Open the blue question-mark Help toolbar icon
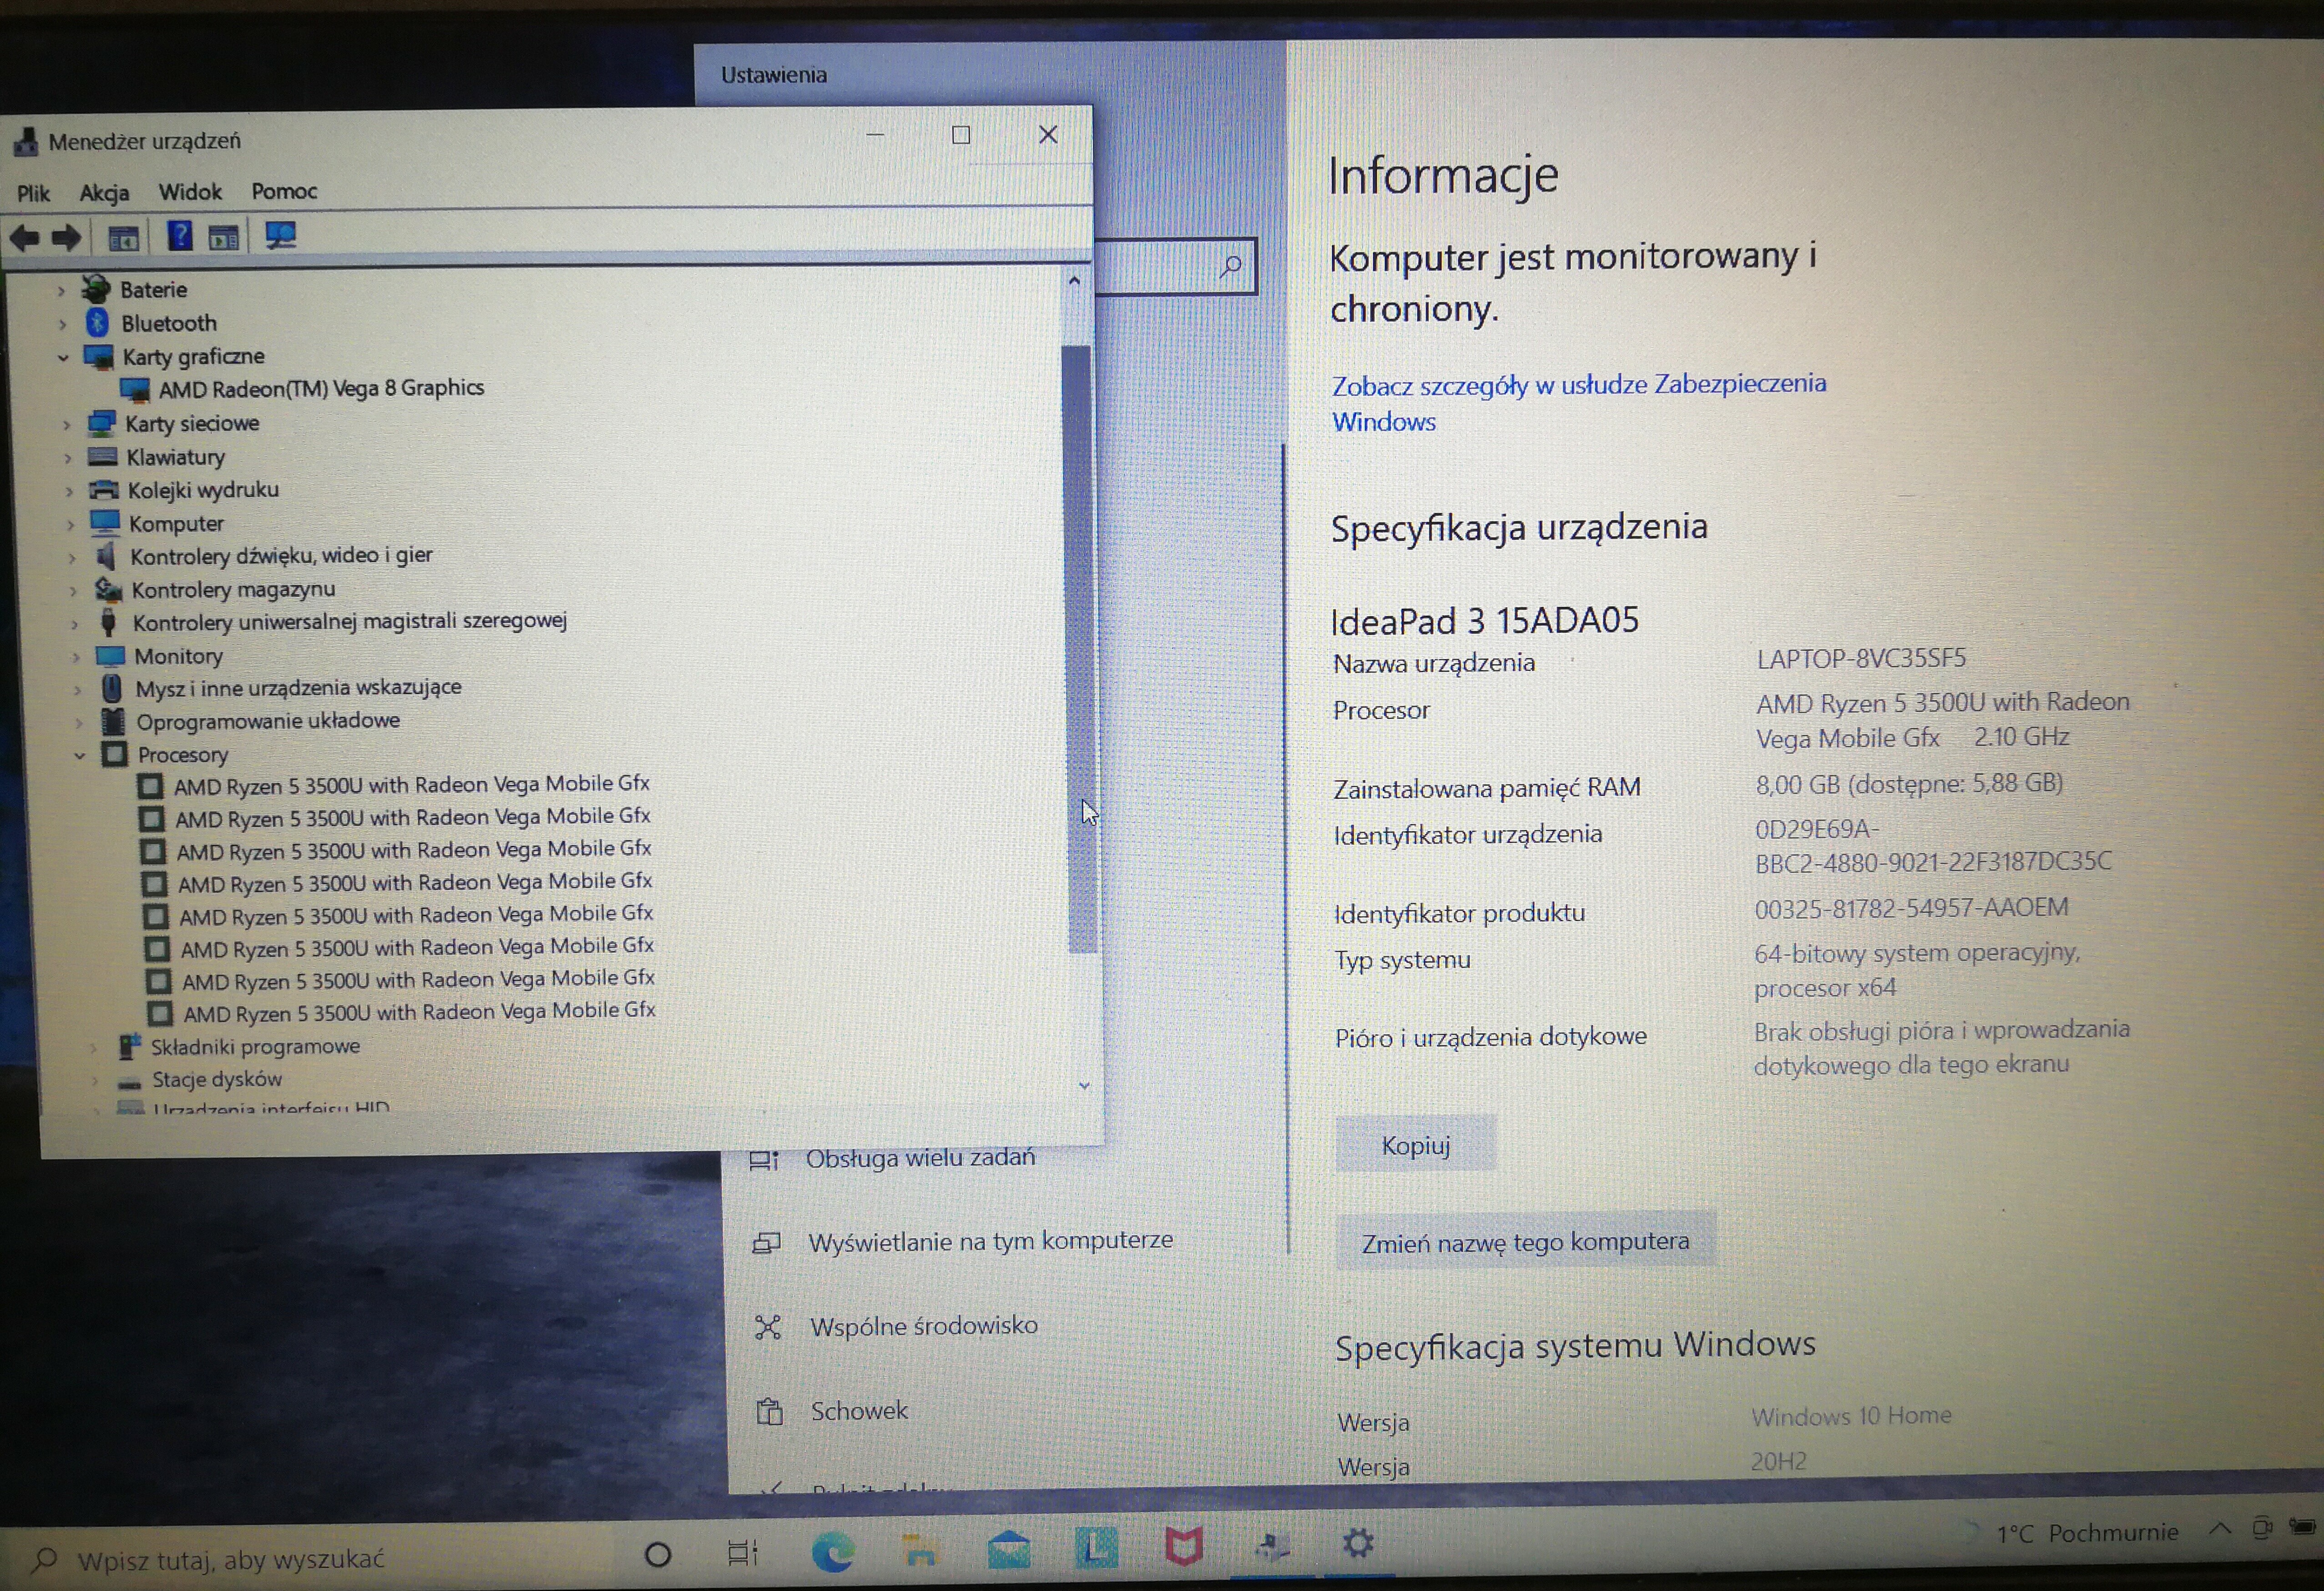The width and height of the screenshot is (2324, 1591). tap(180, 237)
